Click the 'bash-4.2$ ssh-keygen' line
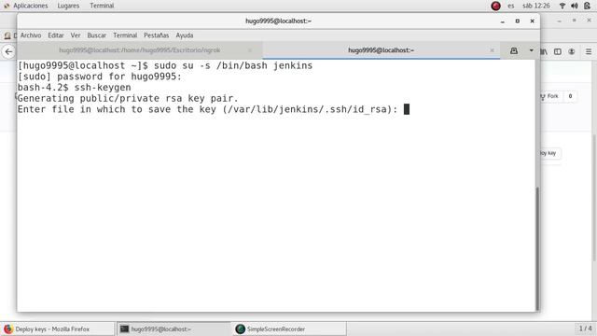597x336 pixels. (x=75, y=88)
